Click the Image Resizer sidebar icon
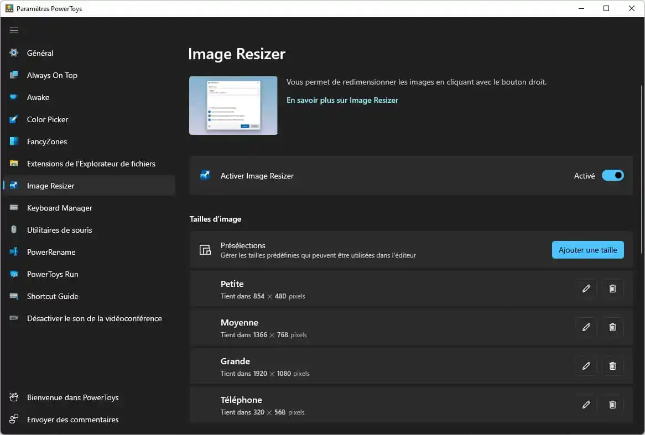645x435 pixels. (14, 185)
